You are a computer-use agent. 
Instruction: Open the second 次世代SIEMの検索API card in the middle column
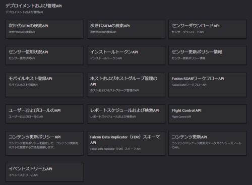[x=126, y=29]
